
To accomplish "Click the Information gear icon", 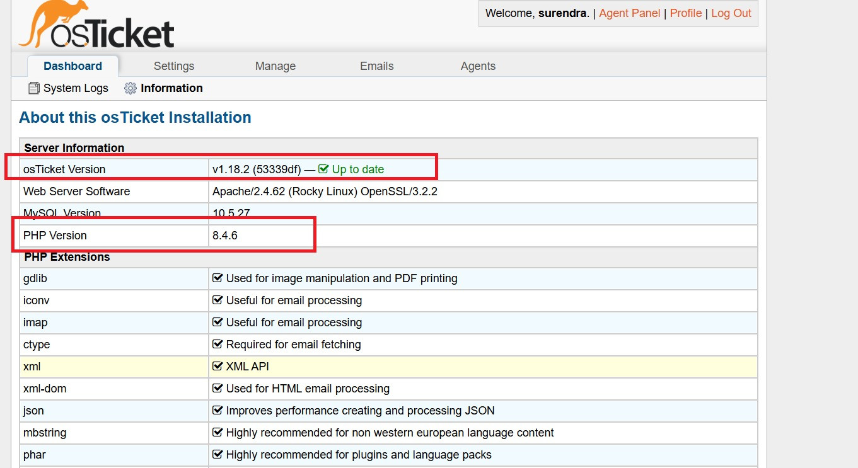I will [130, 88].
